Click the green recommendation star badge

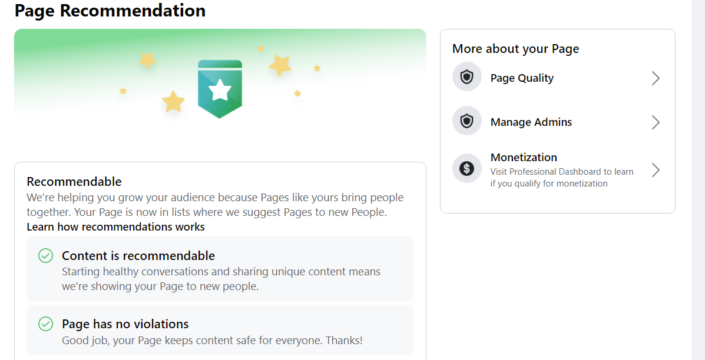pyautogui.click(x=220, y=89)
